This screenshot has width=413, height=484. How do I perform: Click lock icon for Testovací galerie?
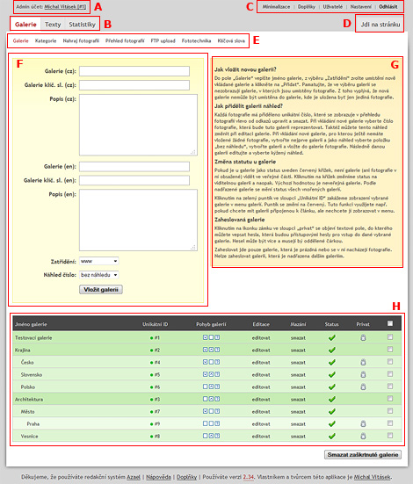pyautogui.click(x=363, y=337)
